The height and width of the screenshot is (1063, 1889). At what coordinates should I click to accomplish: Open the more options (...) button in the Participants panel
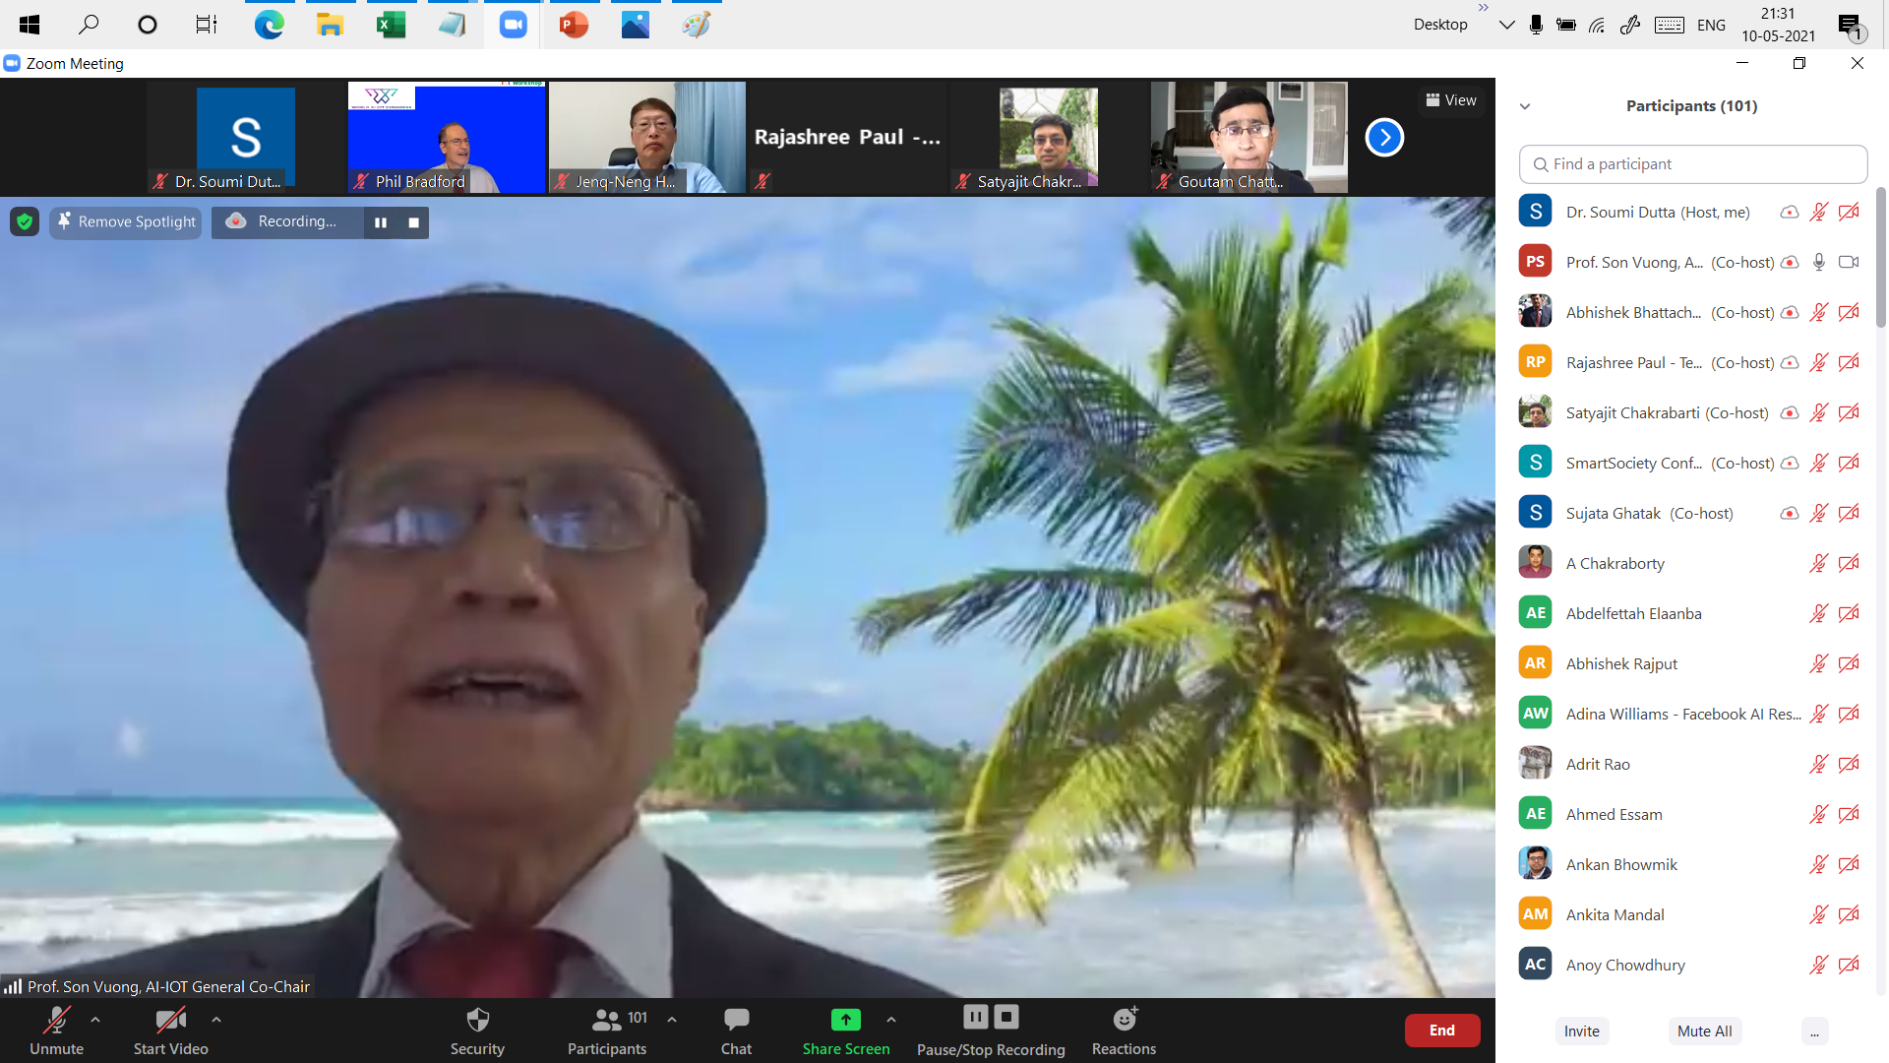1814,1032
